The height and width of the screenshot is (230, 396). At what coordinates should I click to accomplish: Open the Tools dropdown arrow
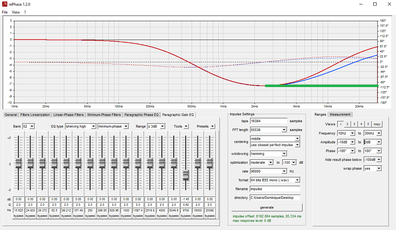point(186,126)
